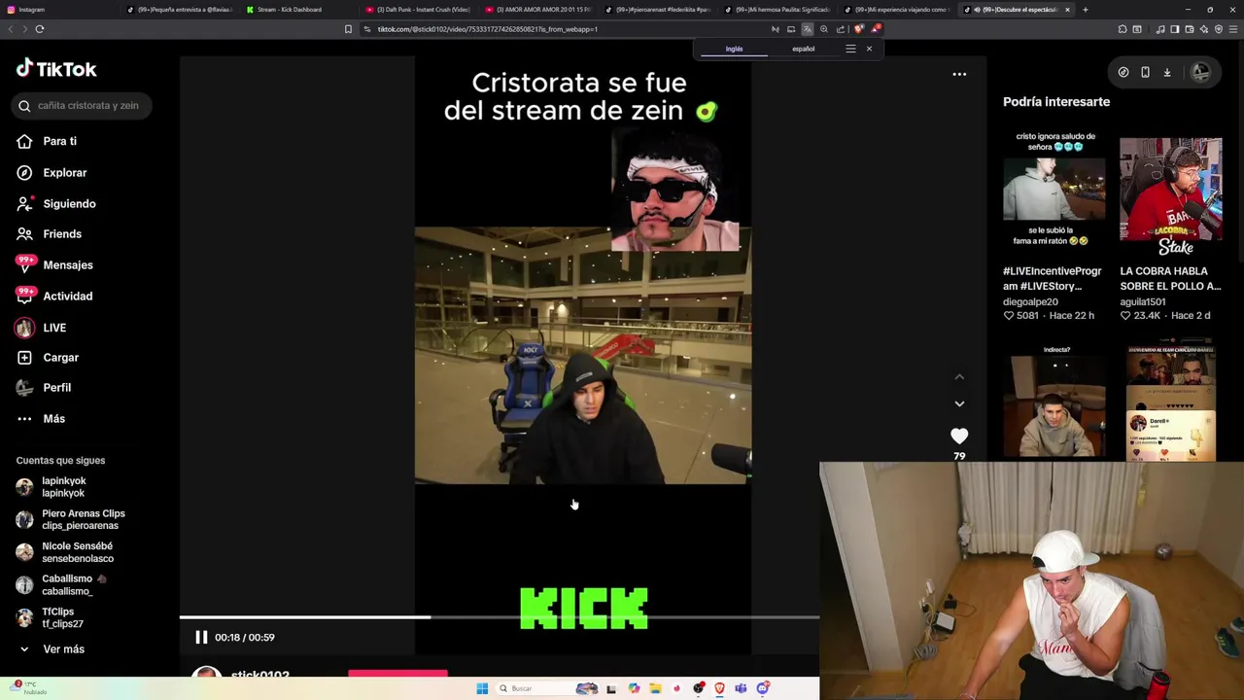Open Windows Start menu
Screen dimensions: 1244x700
click(x=482, y=688)
